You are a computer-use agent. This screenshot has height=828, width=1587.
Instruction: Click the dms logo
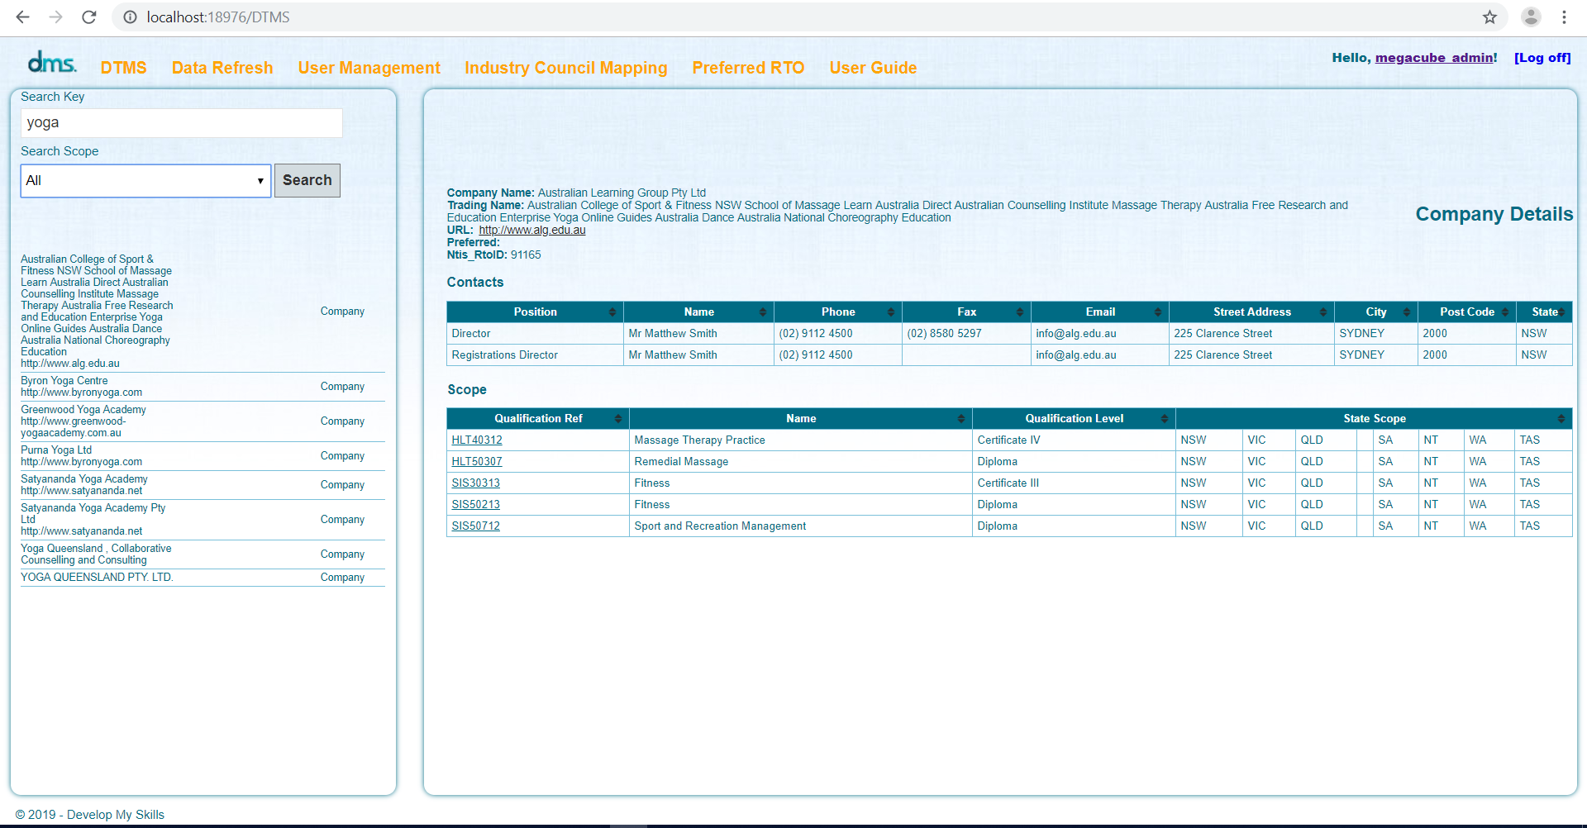pyautogui.click(x=52, y=62)
